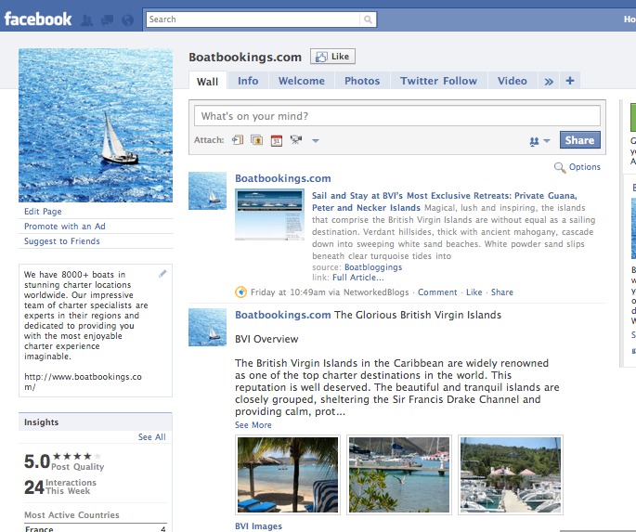Click the Share post button
This screenshot has width=636, height=532.
tap(580, 140)
